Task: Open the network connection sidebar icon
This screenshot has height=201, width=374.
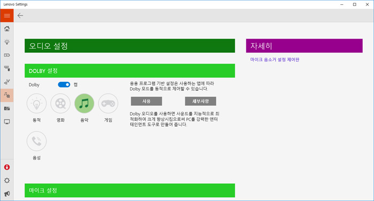Action: 7,82
